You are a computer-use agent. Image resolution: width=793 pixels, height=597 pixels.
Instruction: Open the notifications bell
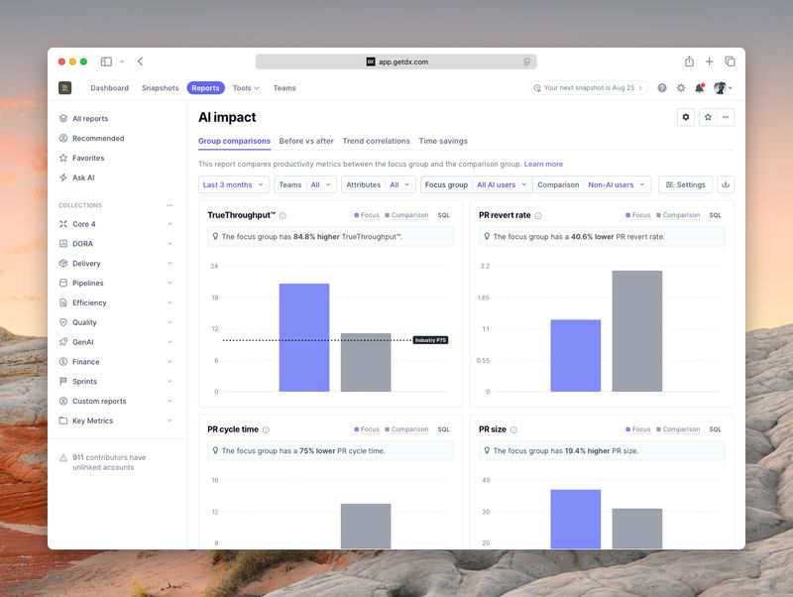pos(699,88)
